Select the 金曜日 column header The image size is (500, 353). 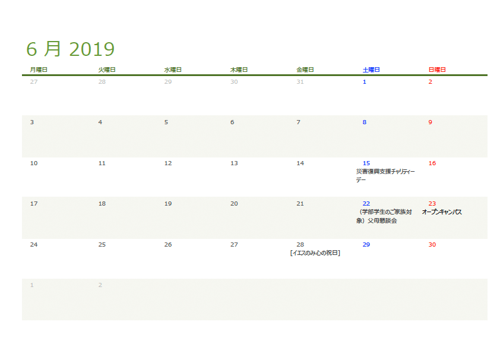click(305, 70)
